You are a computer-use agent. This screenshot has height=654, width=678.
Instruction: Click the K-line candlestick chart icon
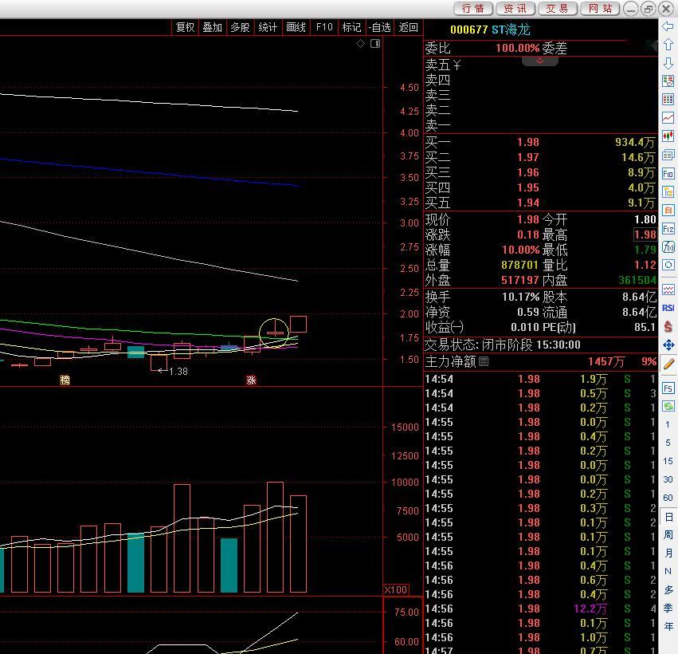pos(668,136)
